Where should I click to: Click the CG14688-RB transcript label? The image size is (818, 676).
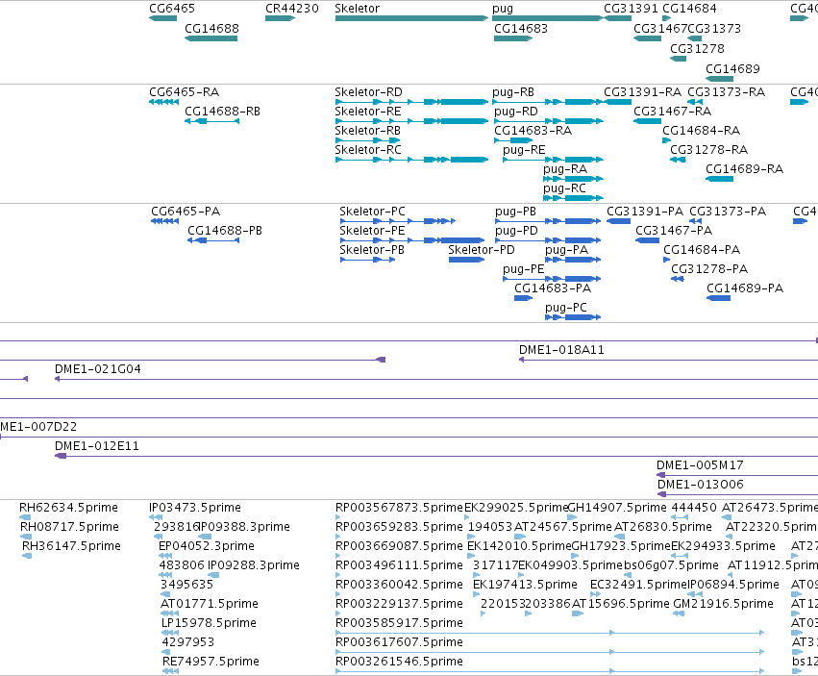coord(223,112)
